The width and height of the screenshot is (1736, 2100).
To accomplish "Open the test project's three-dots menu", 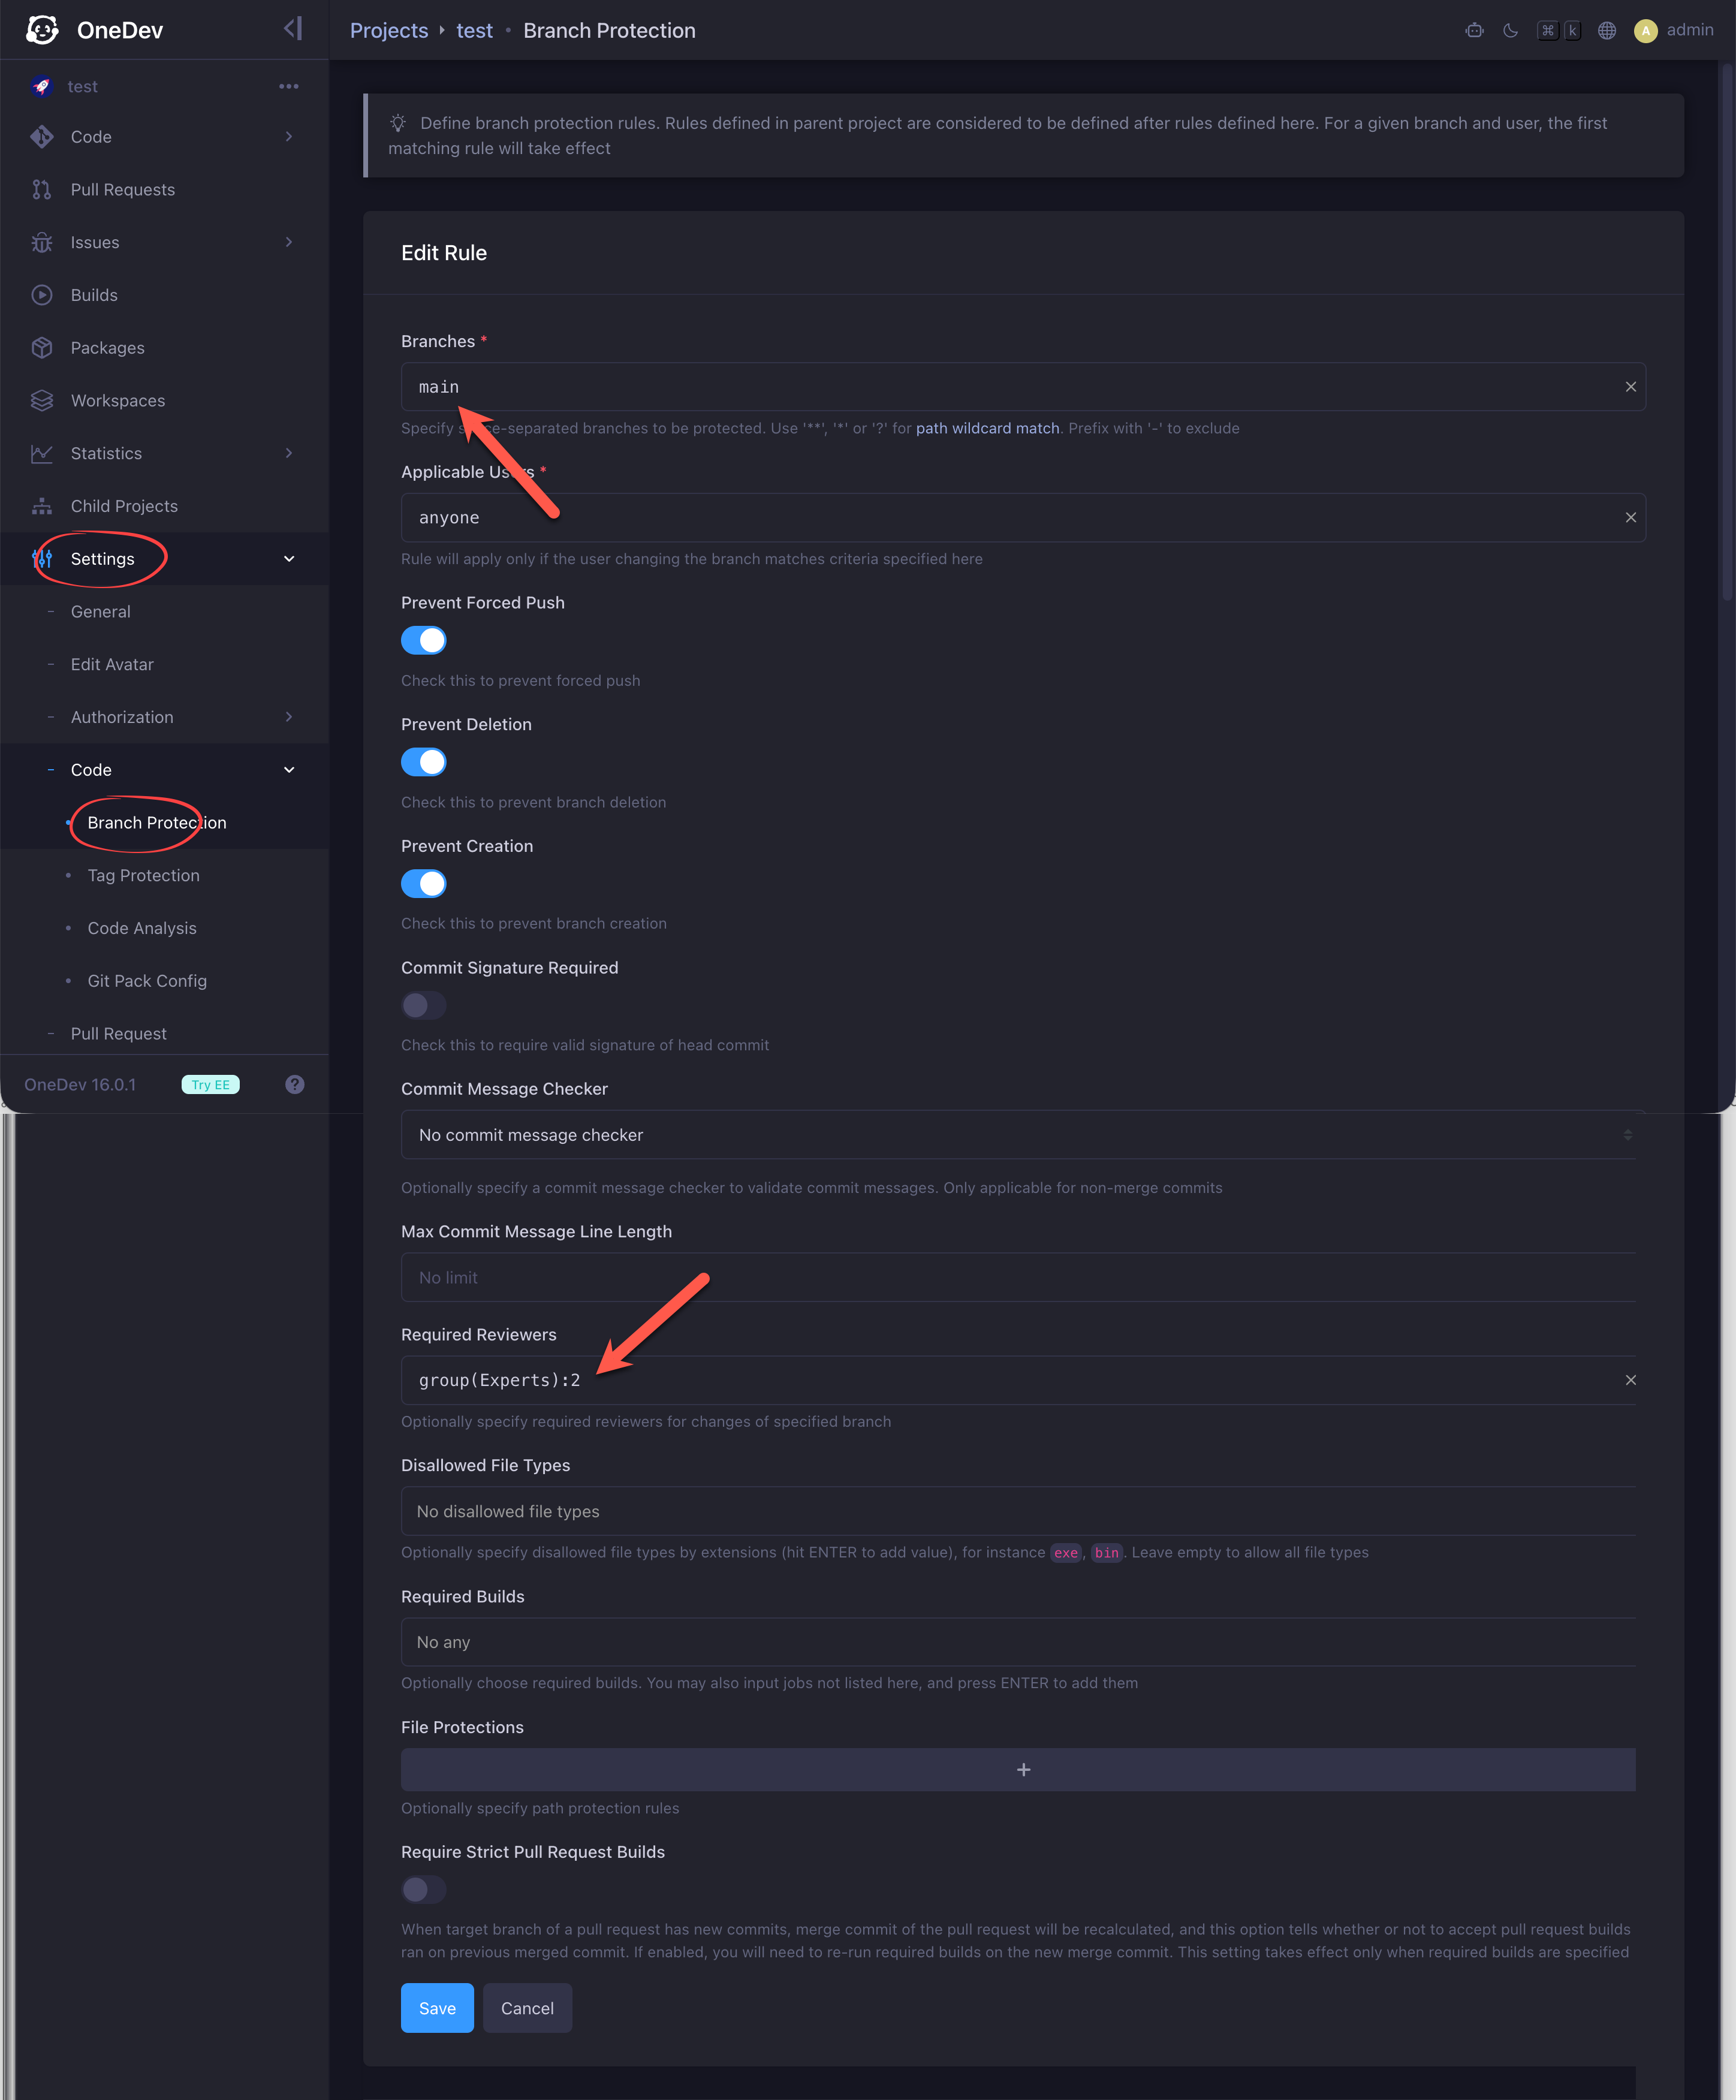I will pos(289,87).
